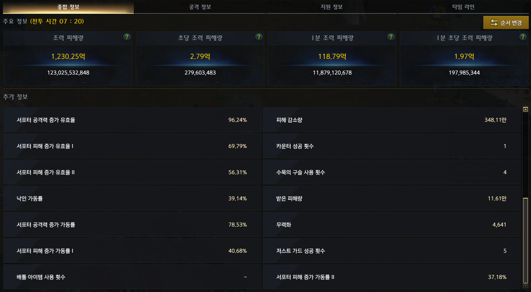531x292 pixels.
Task: Click scrollbar down arrow in 추가 정보 list
Action: pos(525,287)
